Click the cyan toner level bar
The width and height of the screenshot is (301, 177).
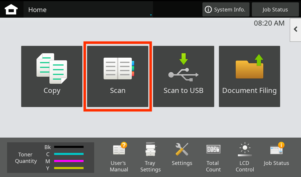69,154
